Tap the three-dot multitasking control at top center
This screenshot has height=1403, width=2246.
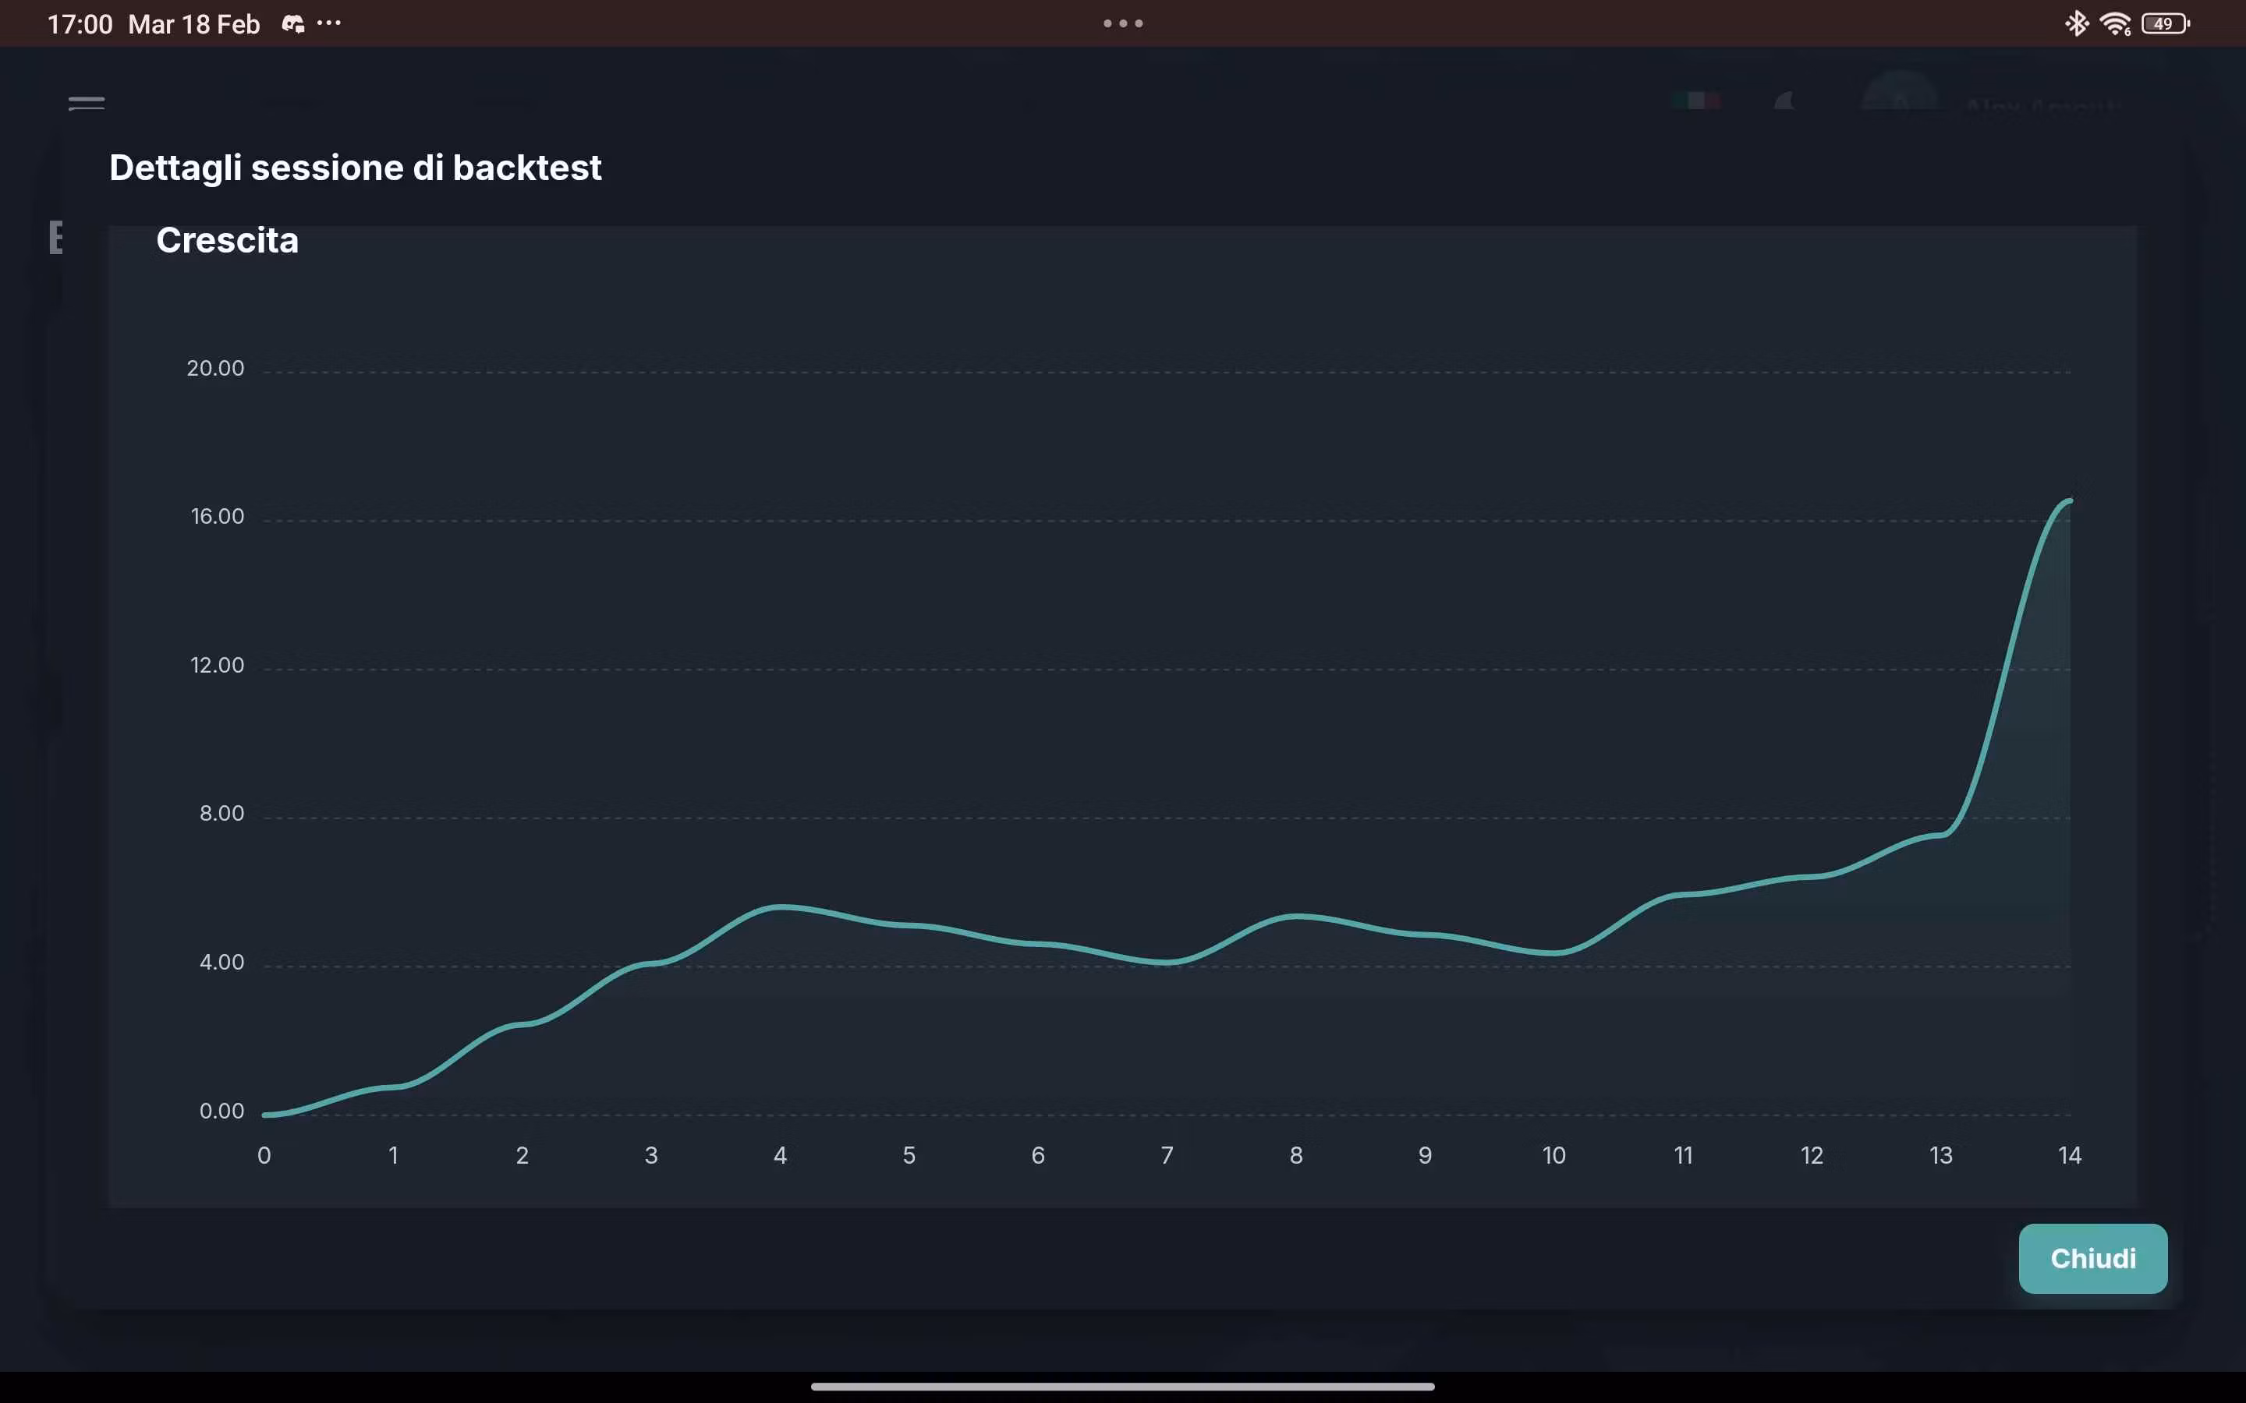click(x=1123, y=24)
